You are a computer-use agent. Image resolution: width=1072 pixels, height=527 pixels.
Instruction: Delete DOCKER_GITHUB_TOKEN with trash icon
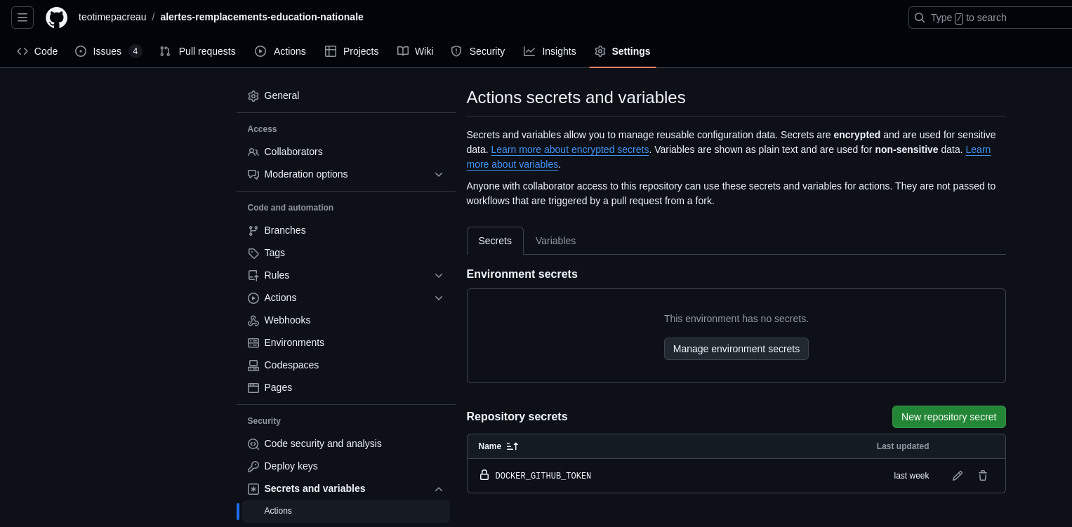click(x=983, y=476)
